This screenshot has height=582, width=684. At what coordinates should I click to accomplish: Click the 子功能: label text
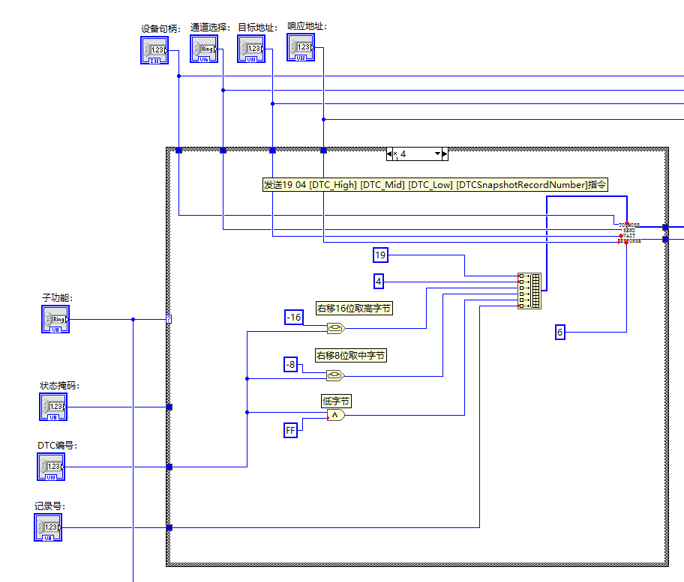click(x=57, y=298)
